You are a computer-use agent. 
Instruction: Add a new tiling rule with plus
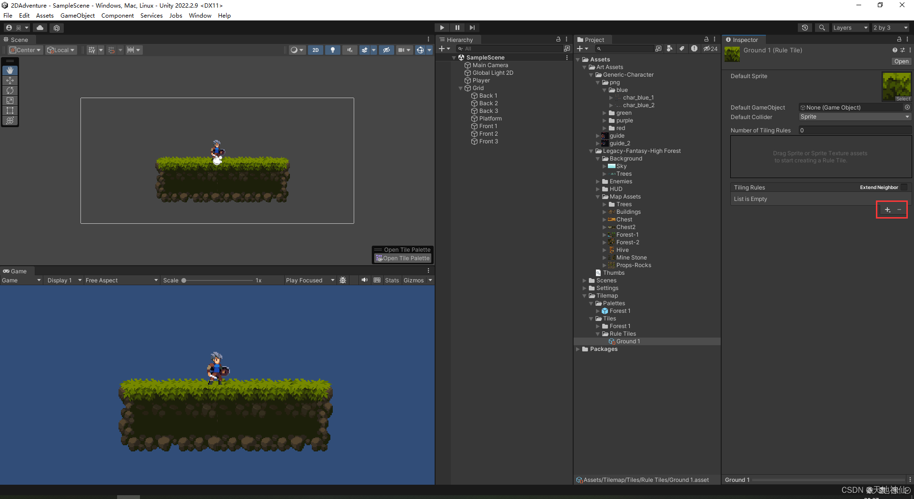(x=887, y=210)
